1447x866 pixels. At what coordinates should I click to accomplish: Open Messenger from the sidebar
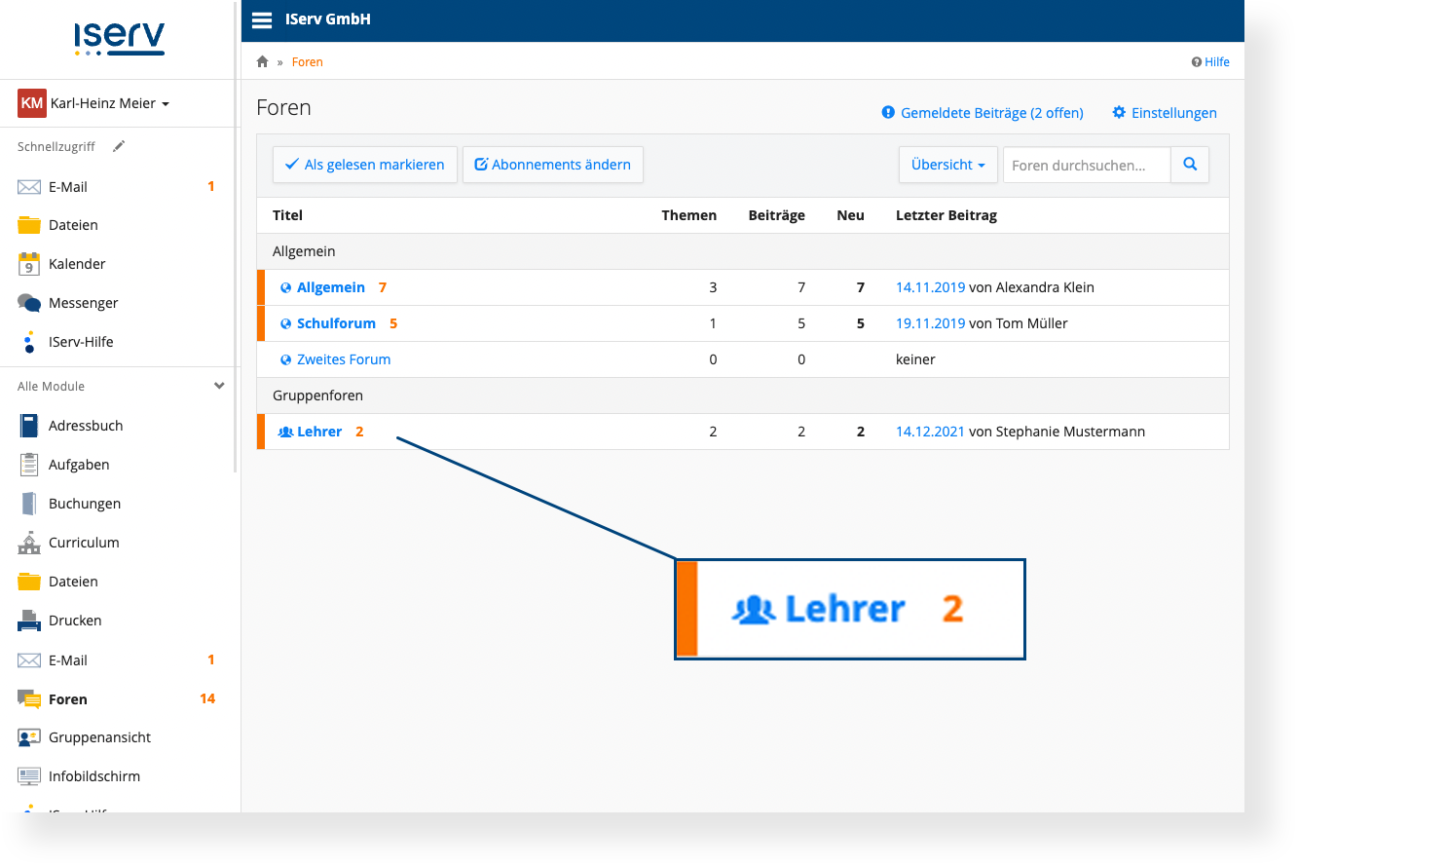(83, 303)
